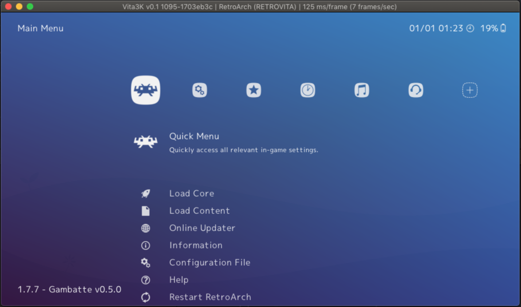Screen dimensions: 521x307
Task: Click the clock icon next to the time
Action: pos(470,28)
